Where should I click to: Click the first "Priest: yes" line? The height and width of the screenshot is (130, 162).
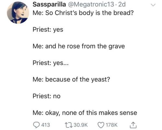point(48,29)
